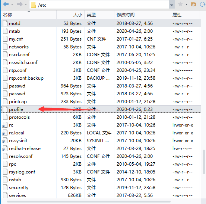Screen dimensions: 206x204
Task: Select the ntp.conf file icon
Action: (5, 70)
